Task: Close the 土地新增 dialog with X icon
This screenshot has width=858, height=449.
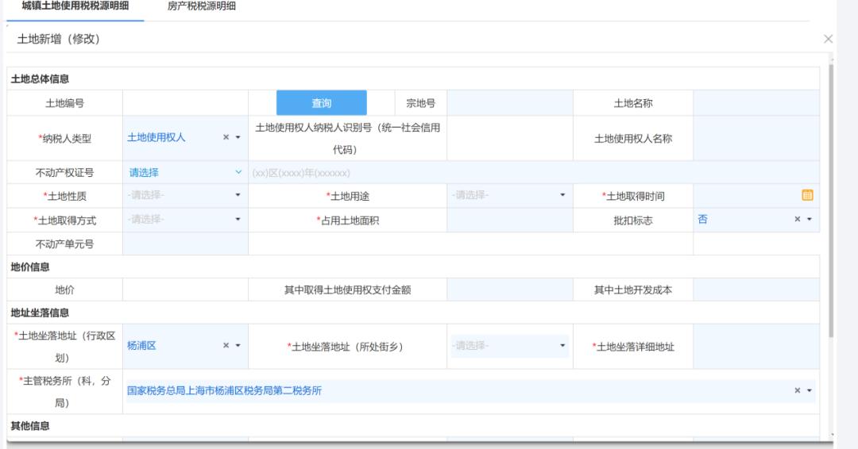Action: coord(829,39)
